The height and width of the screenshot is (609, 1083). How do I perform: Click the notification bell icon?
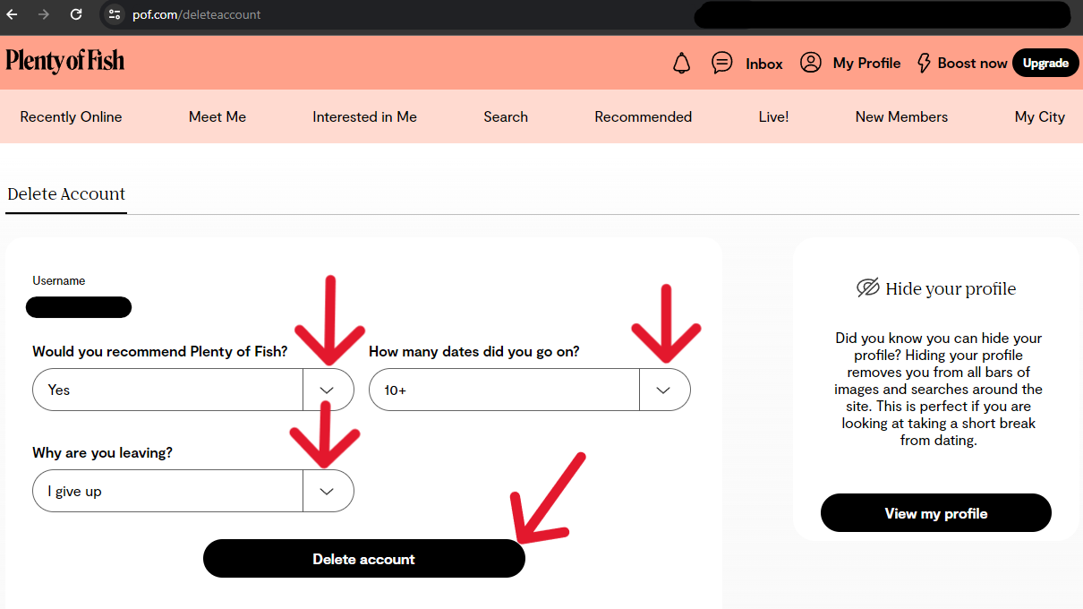click(x=682, y=64)
